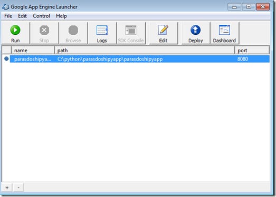Screen dimensions: 276x197
Task: Select the parasdoshipya... app name
Action: click(32, 59)
